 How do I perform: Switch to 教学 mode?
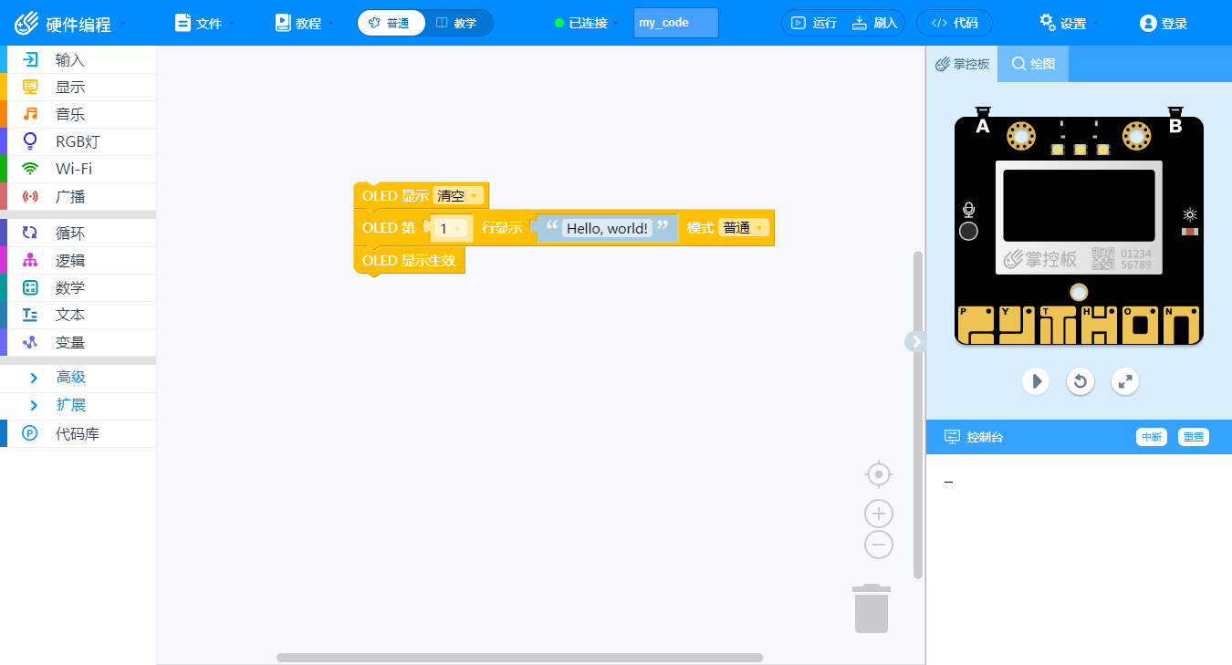coord(457,23)
